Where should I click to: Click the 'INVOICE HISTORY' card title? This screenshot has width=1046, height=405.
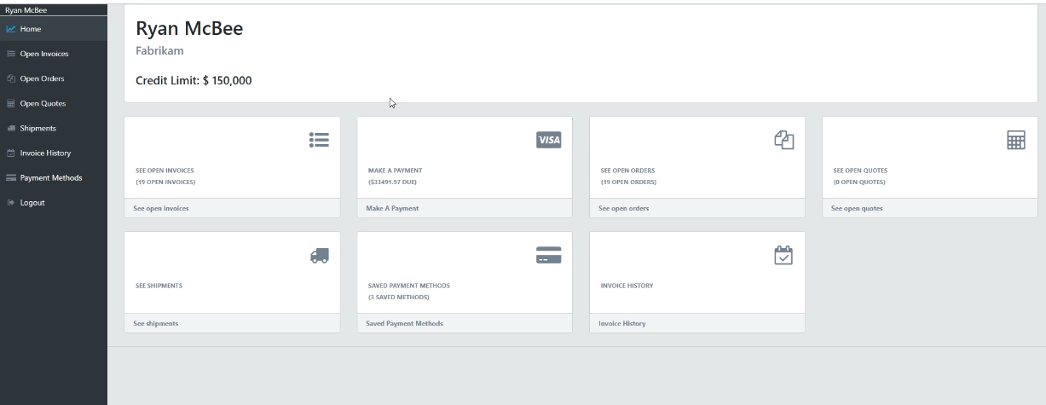pos(627,286)
